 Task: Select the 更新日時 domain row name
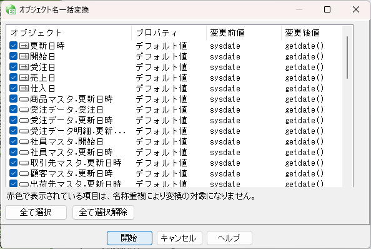pyautogui.click(x=47, y=46)
